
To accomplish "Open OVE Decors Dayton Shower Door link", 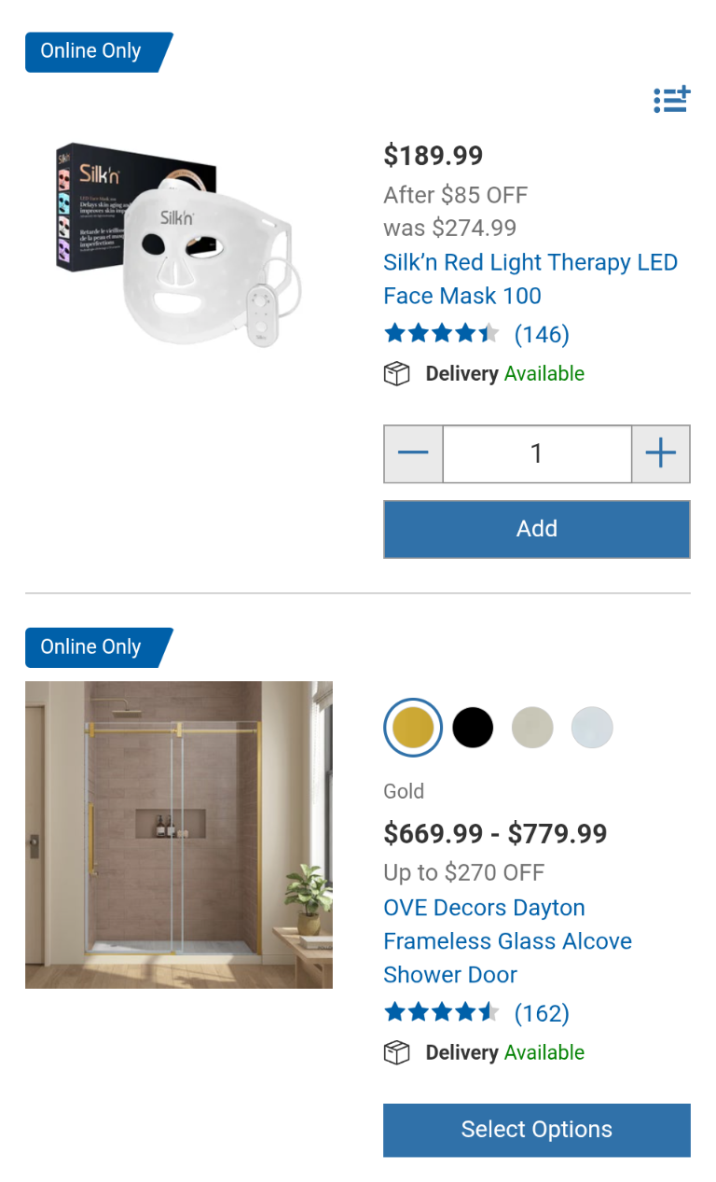I will pos(507,941).
